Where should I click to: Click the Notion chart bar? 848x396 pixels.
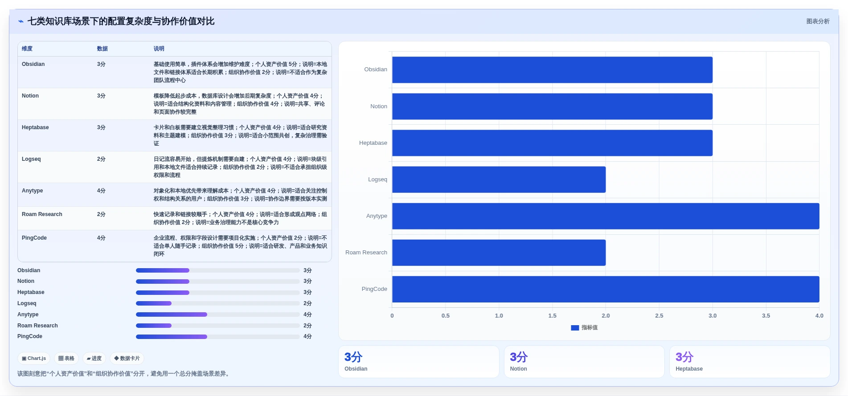point(552,106)
